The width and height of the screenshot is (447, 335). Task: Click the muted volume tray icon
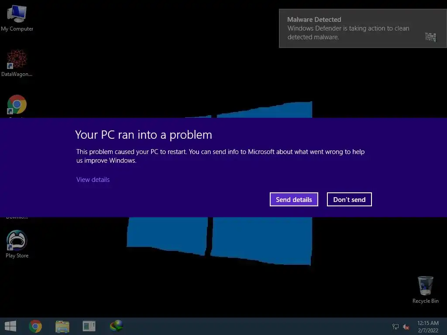click(406, 327)
